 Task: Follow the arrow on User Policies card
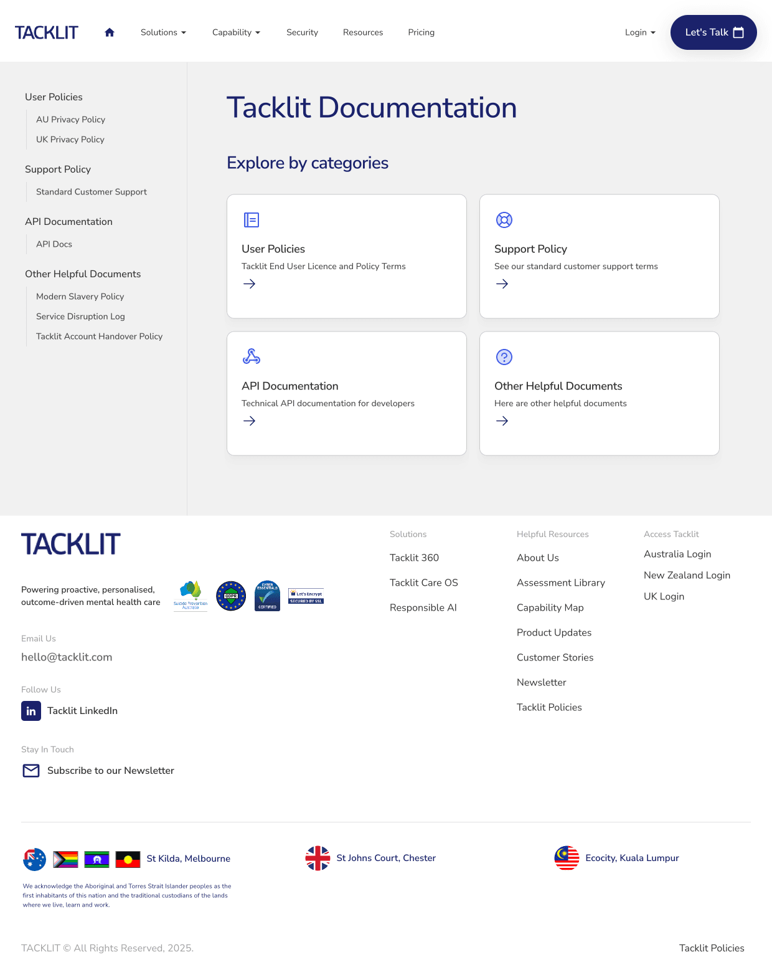pos(250,284)
